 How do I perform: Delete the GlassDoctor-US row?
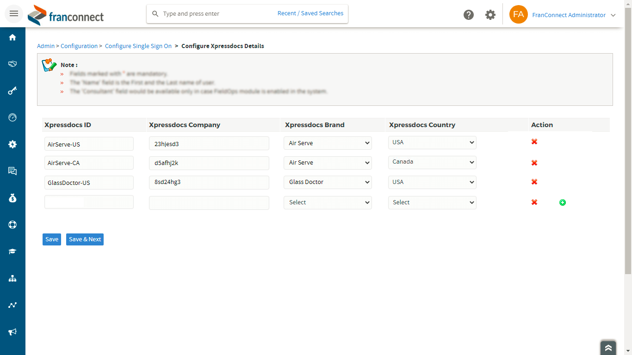click(534, 182)
